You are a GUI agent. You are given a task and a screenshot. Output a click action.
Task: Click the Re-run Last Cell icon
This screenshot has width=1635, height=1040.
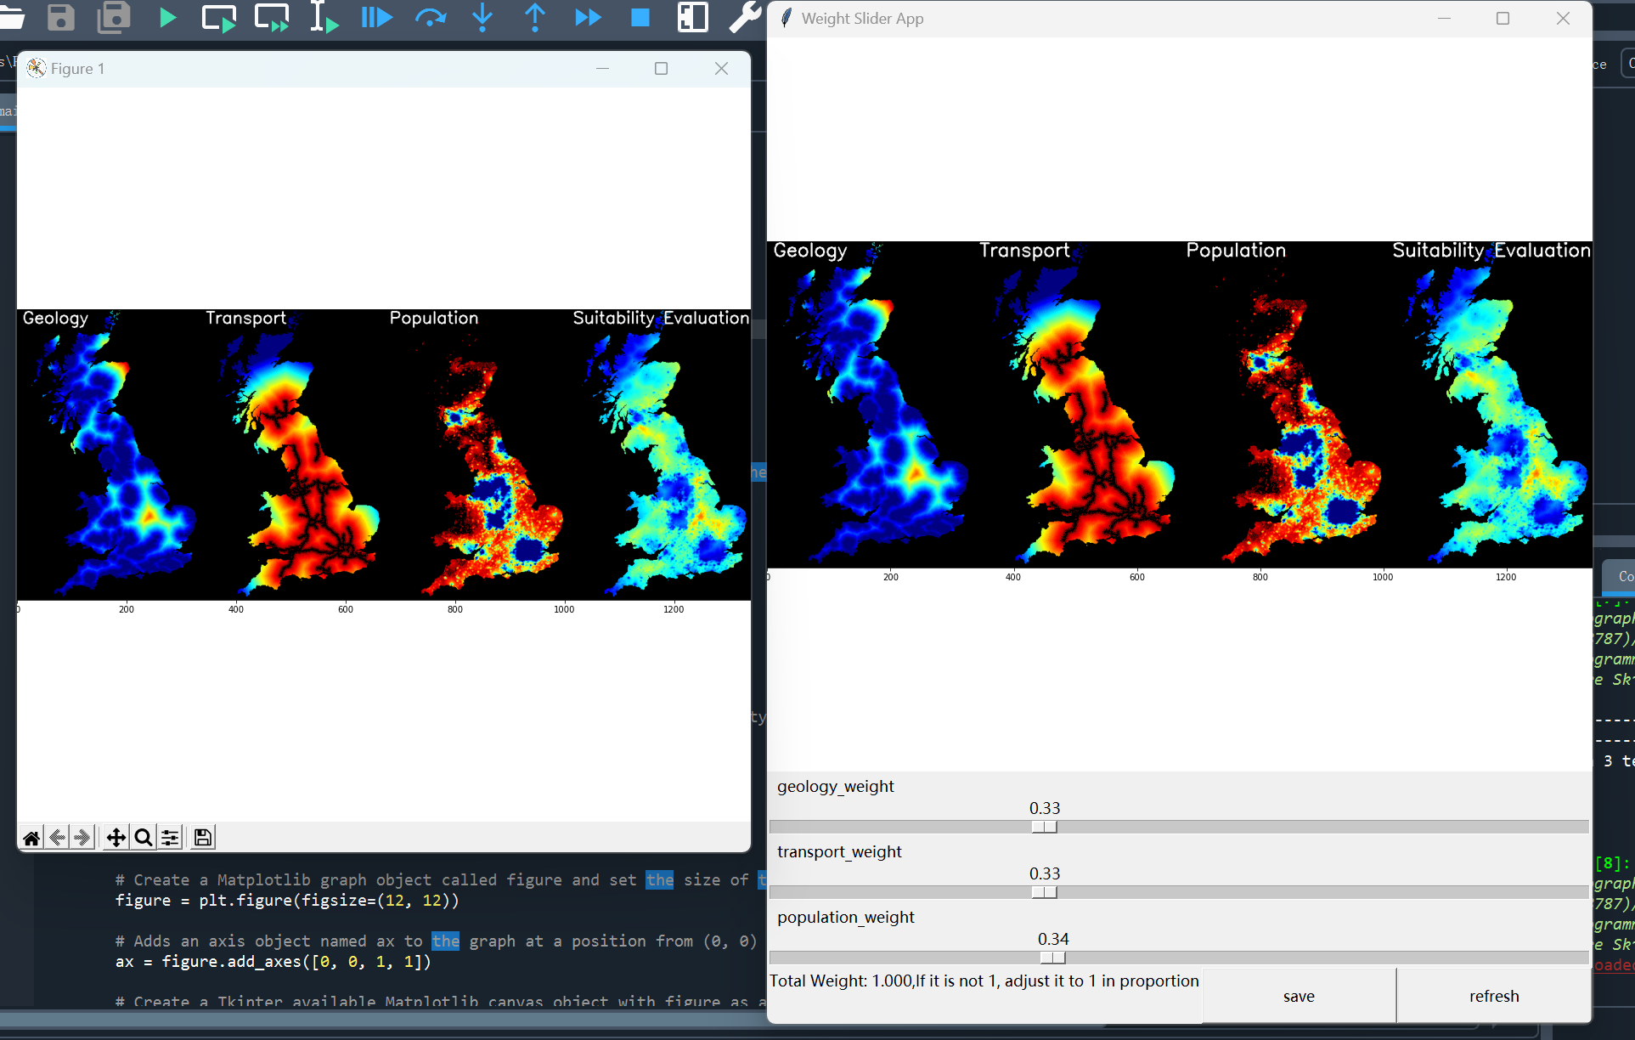tap(431, 17)
